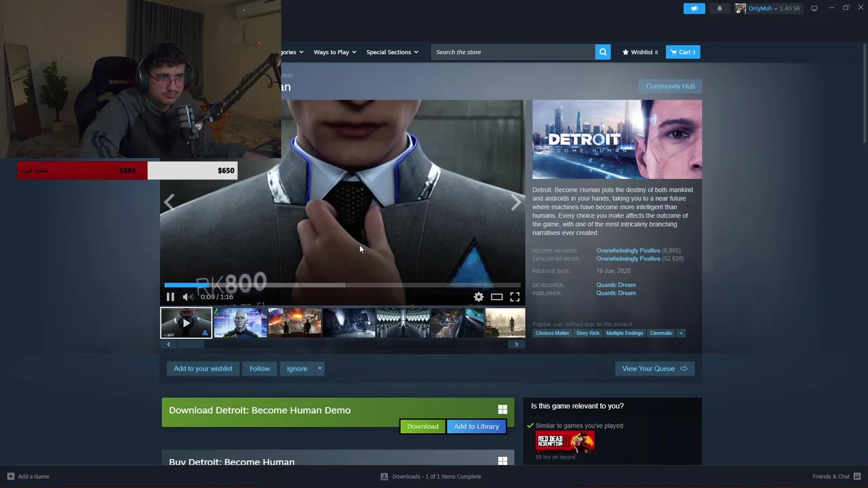The width and height of the screenshot is (868, 488).
Task: Open English reviews Overwhelmingly Positive link
Action: (x=628, y=259)
